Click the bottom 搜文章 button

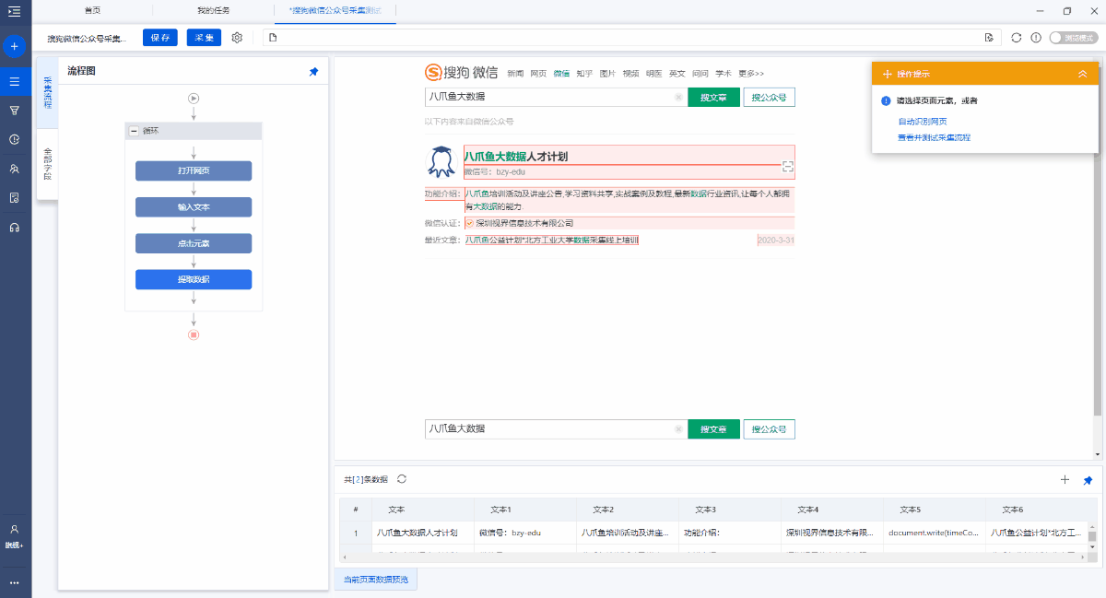(713, 429)
